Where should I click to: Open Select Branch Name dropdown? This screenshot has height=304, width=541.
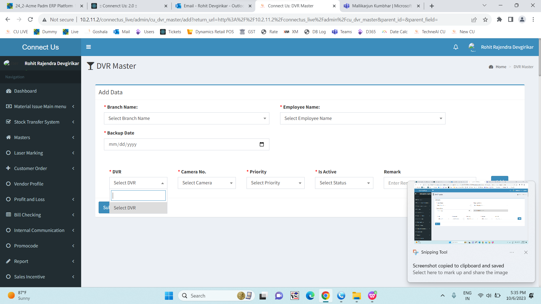[x=187, y=119]
